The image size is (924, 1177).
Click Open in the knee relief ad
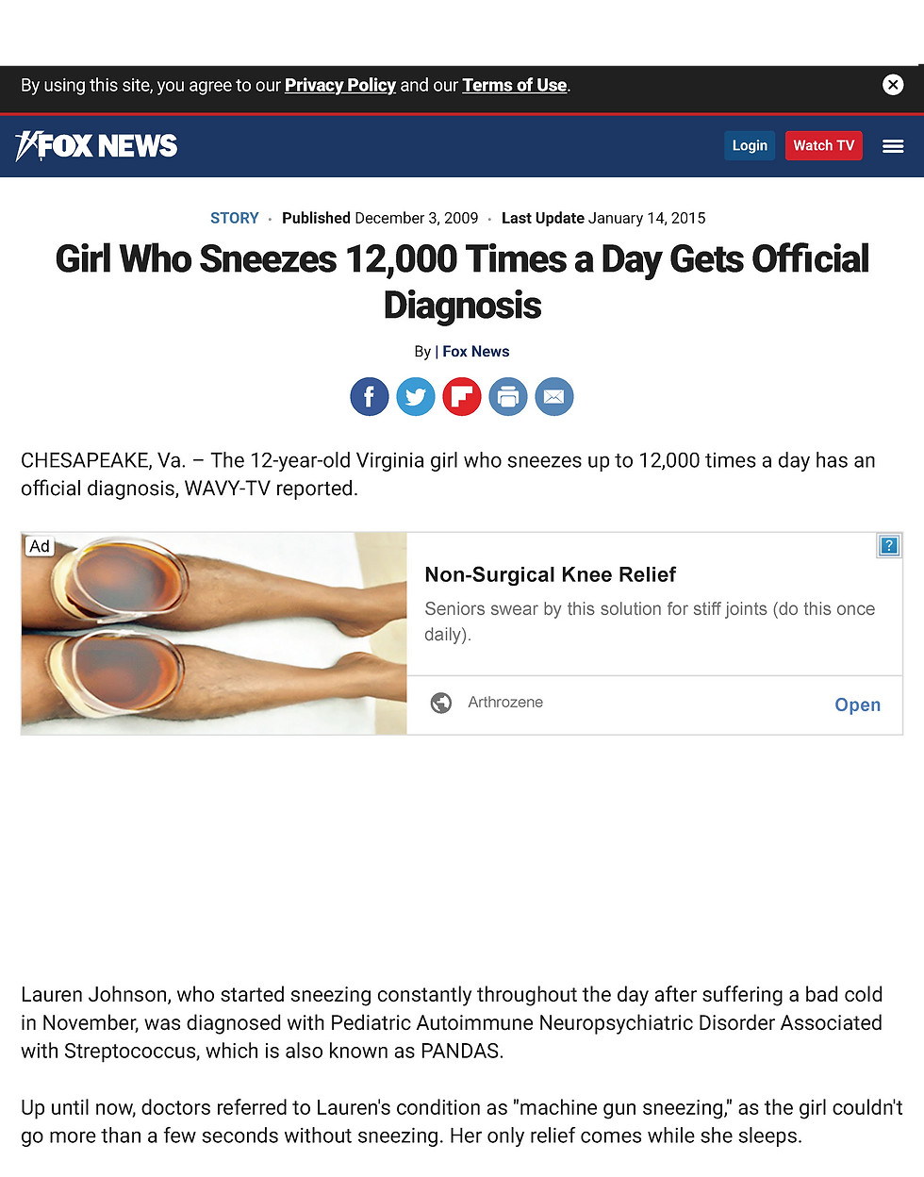click(858, 705)
